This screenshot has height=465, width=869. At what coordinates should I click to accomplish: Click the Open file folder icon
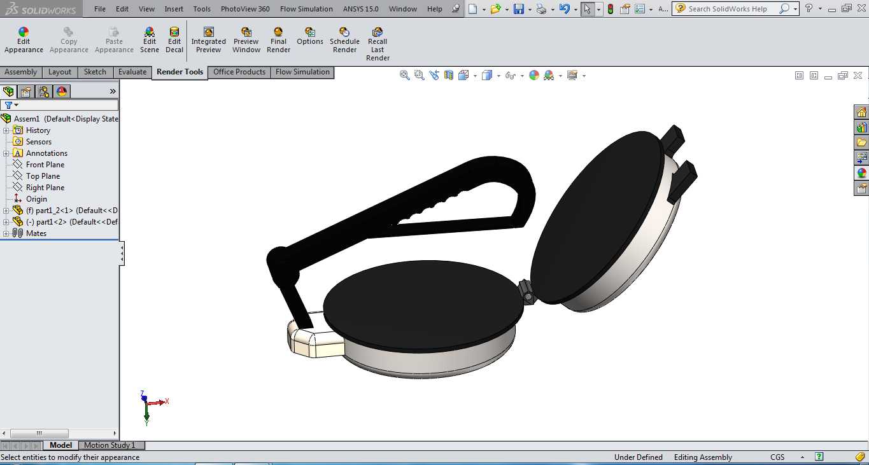[495, 9]
